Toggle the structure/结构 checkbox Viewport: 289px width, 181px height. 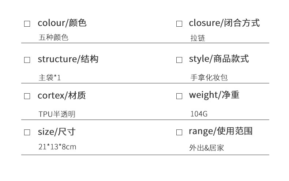(27, 60)
